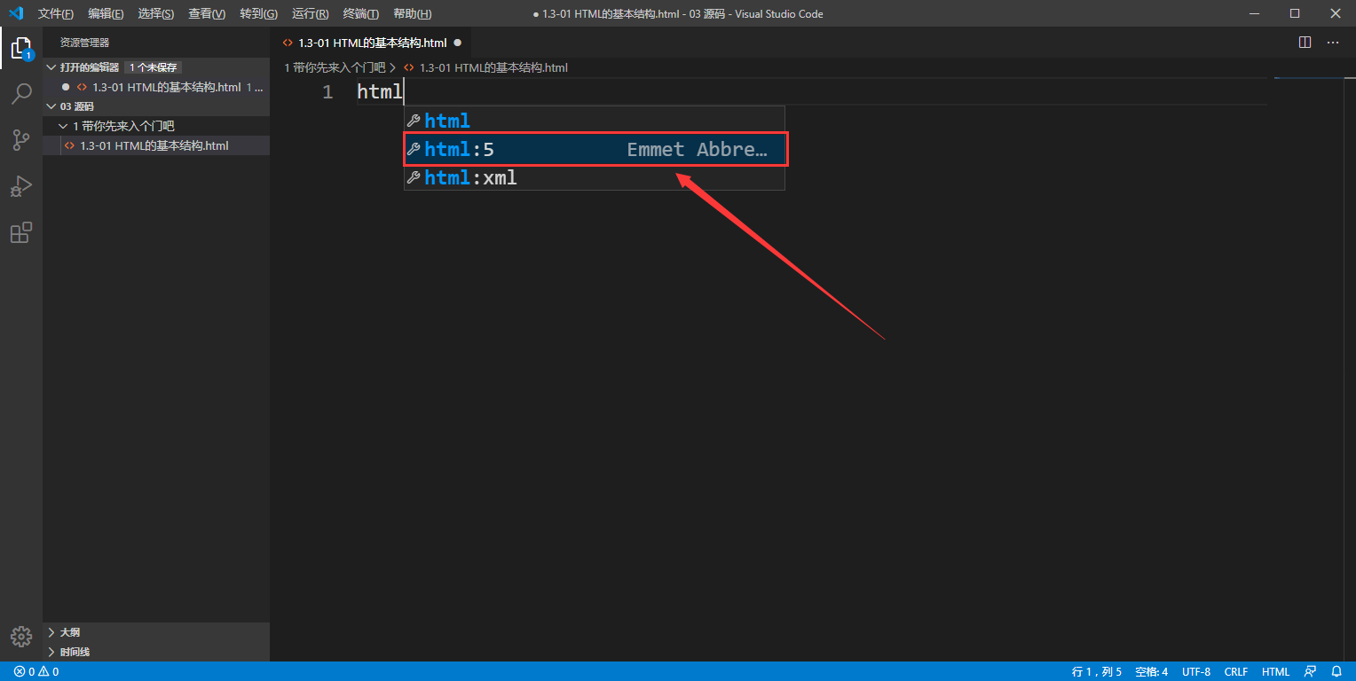The height and width of the screenshot is (681, 1356).
Task: Click 空格: 4 indentation setting
Action: 1152,672
